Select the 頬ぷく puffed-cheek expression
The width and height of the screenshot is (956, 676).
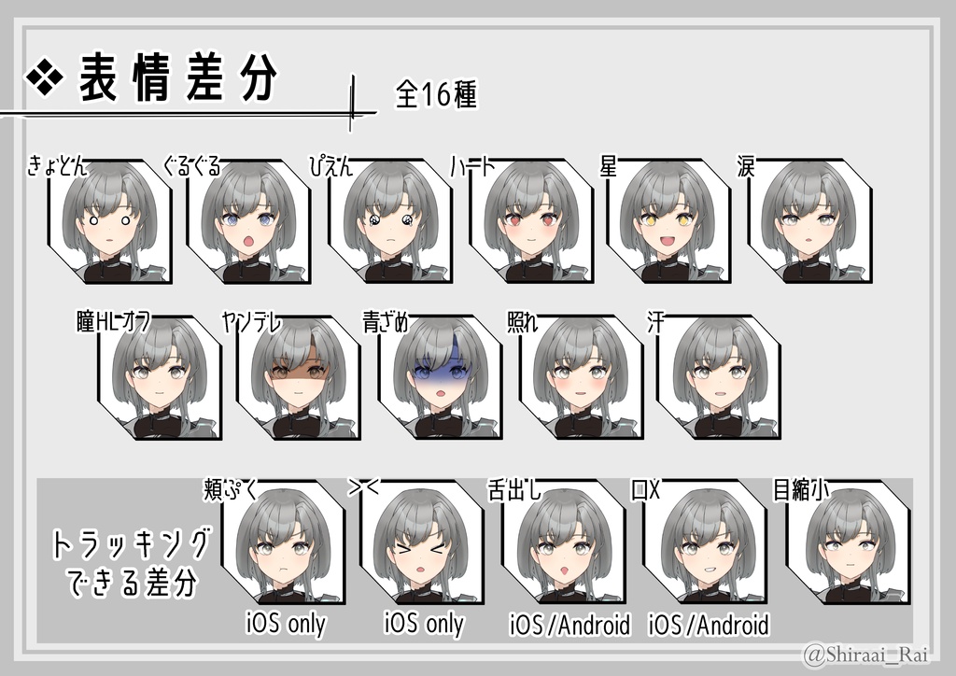tap(283, 543)
